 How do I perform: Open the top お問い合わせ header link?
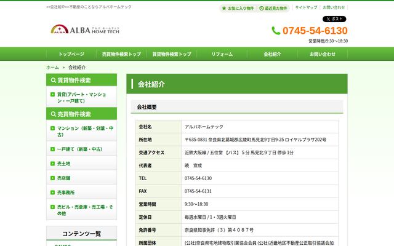334,7
